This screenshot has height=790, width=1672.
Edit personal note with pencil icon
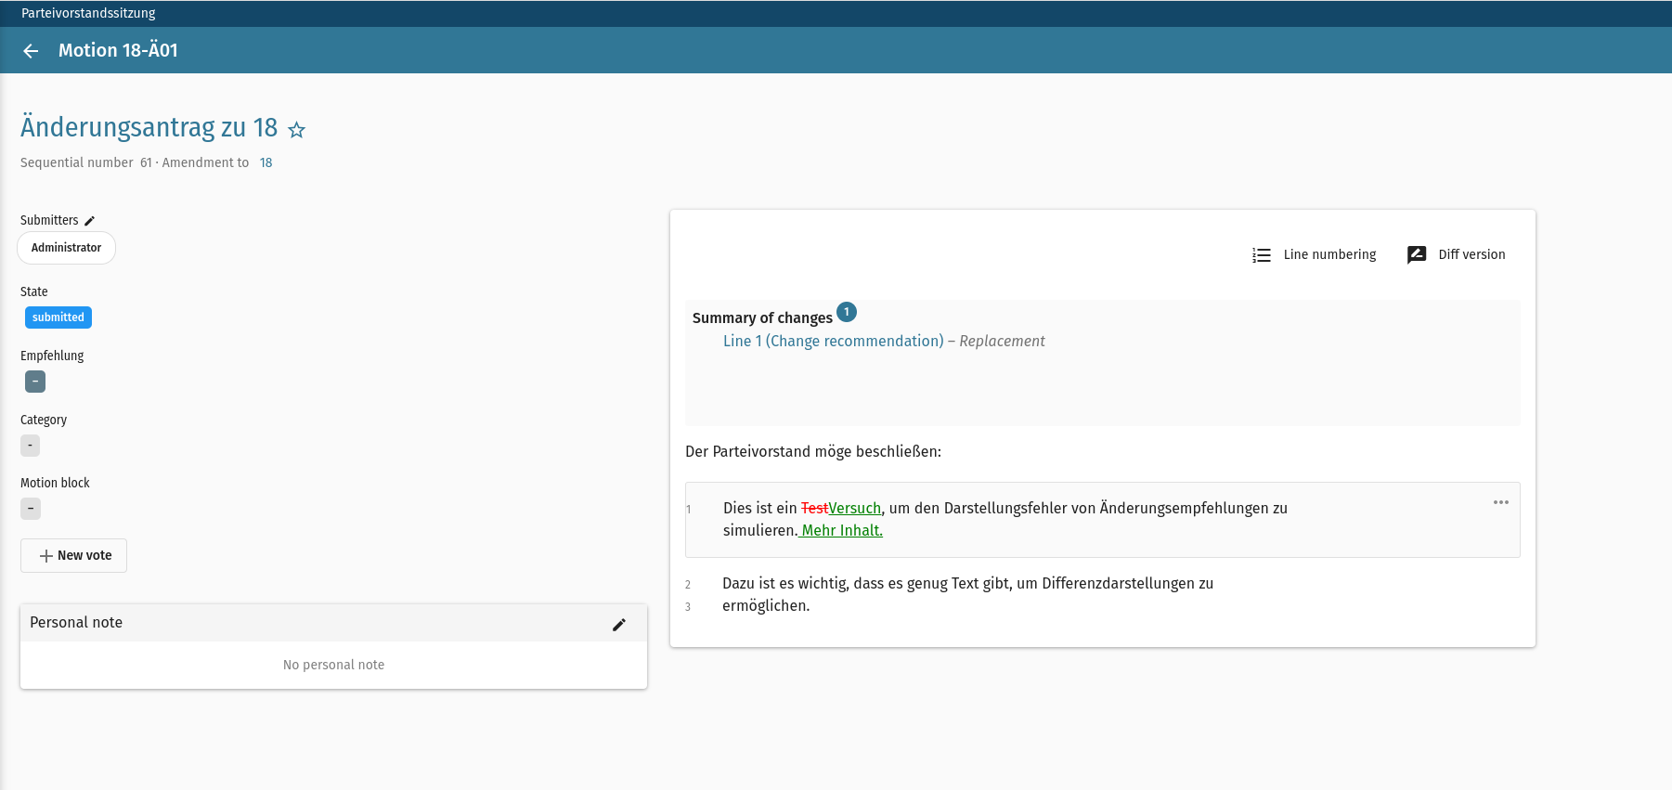pyautogui.click(x=619, y=625)
